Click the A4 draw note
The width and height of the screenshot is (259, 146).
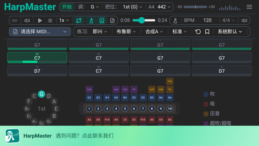tap(116, 120)
